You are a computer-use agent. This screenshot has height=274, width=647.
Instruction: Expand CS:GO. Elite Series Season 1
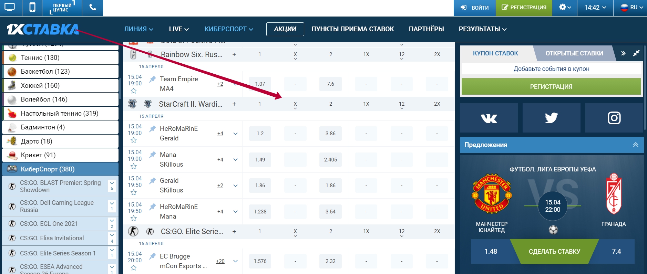click(x=112, y=253)
